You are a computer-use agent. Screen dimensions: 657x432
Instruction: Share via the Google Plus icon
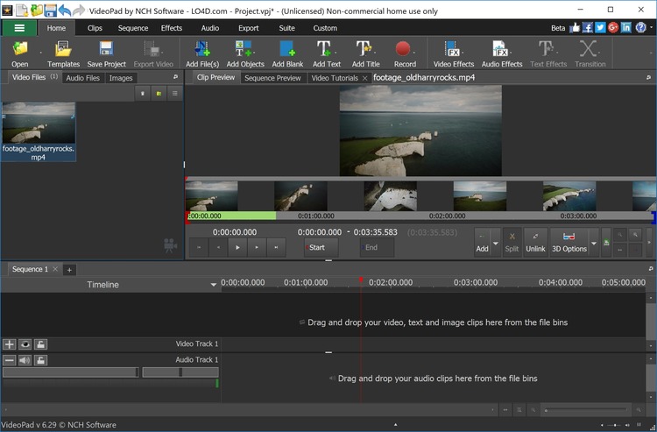pos(613,28)
